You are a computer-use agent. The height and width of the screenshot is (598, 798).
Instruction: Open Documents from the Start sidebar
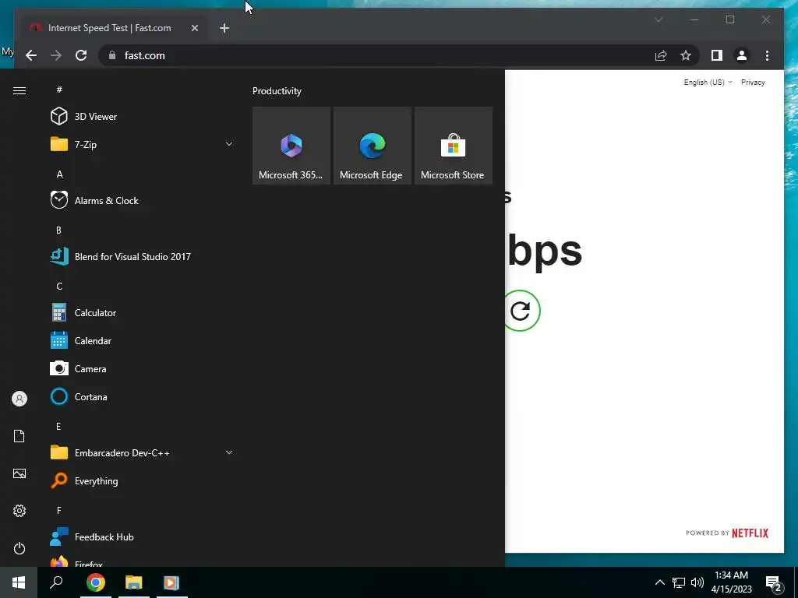19,436
